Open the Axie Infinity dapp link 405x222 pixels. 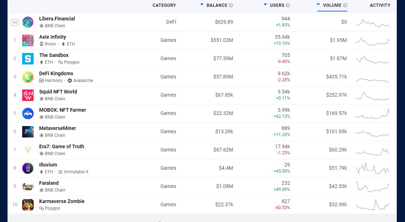point(53,37)
